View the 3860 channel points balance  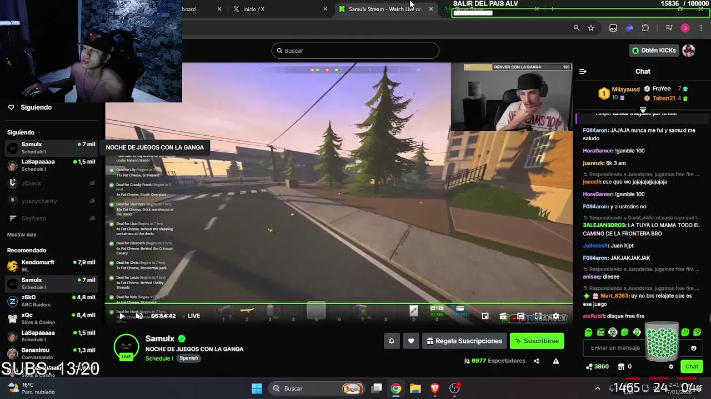point(598,367)
